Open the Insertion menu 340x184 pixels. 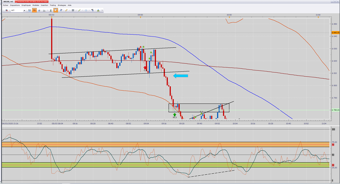pyautogui.click(x=45, y=5)
